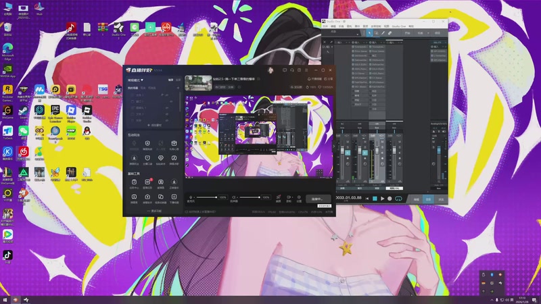Open the 帮助 menu in Studio One
The height and width of the screenshot is (304, 541).
(x=411, y=26)
